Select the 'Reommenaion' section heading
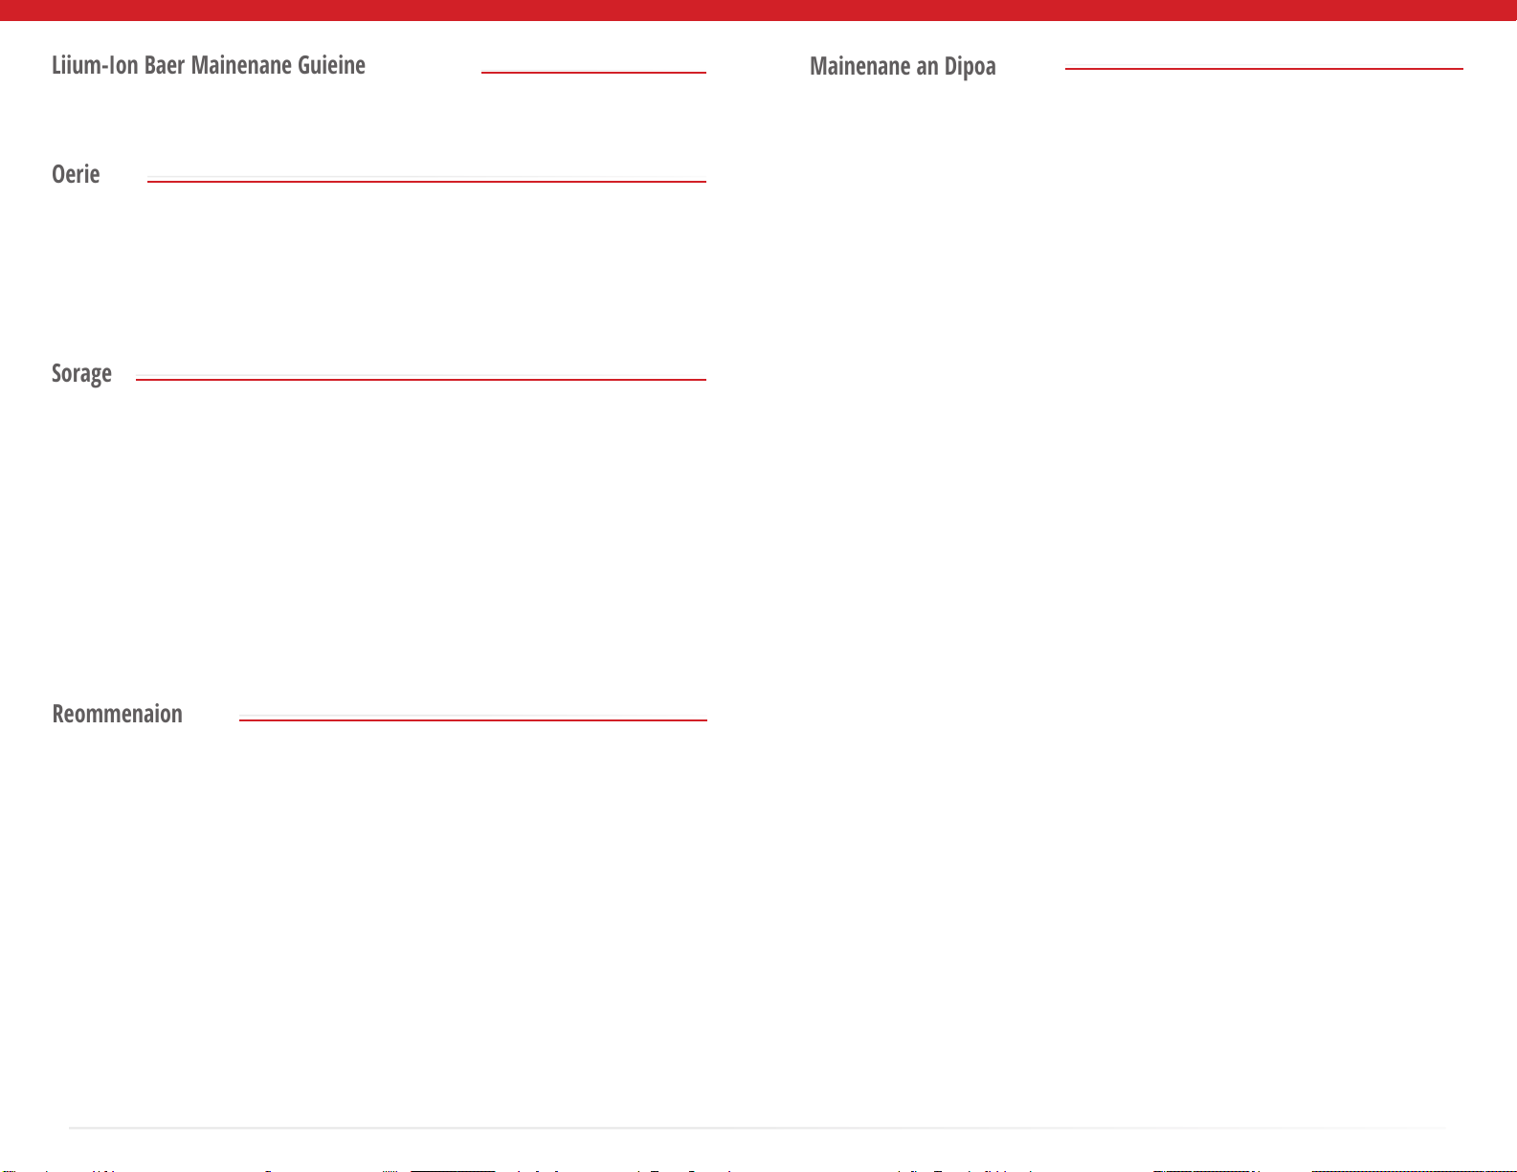1517x1172 pixels. 117,714
